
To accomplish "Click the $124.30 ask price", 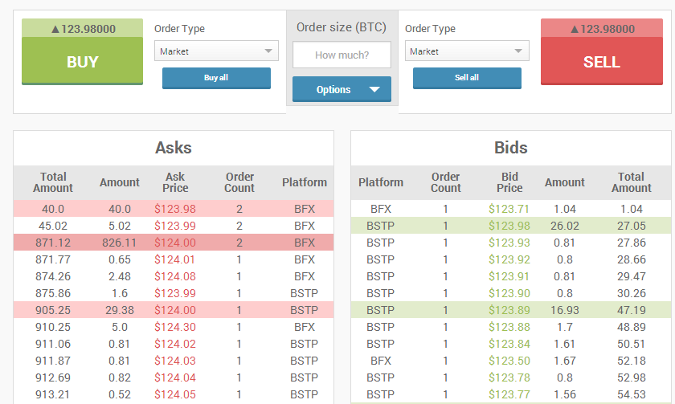I will click(x=175, y=327).
